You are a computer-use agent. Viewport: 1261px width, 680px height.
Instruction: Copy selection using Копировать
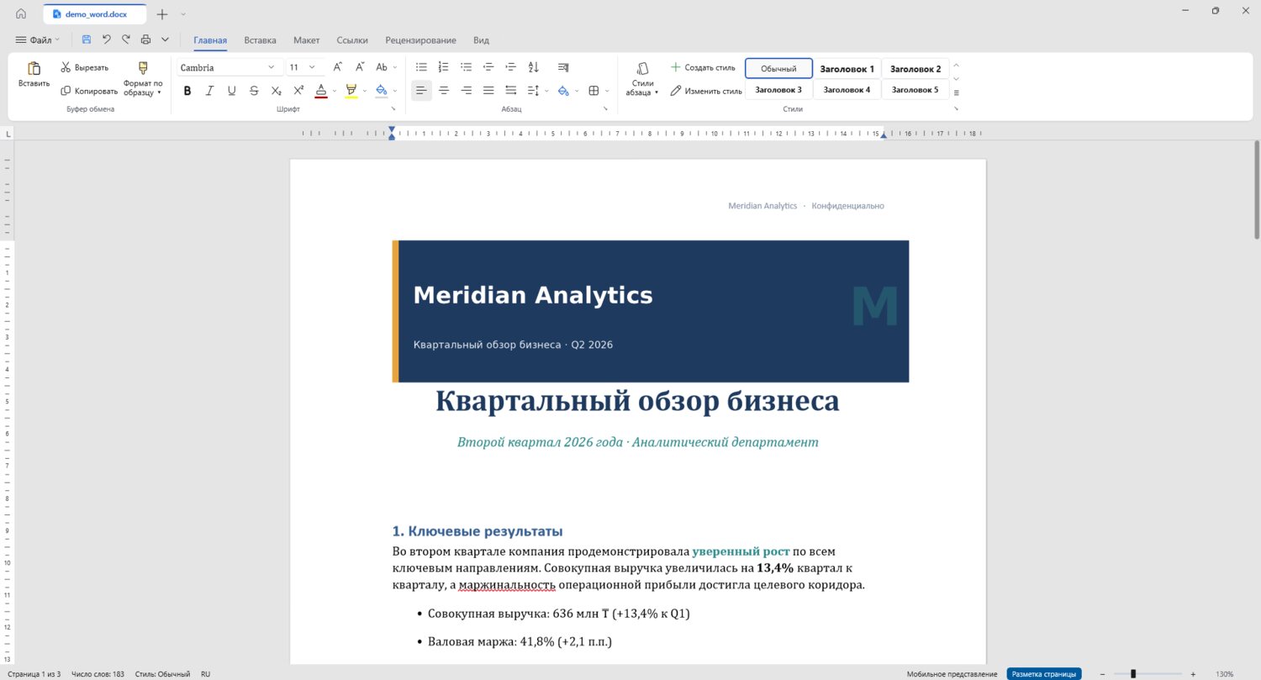tap(89, 91)
